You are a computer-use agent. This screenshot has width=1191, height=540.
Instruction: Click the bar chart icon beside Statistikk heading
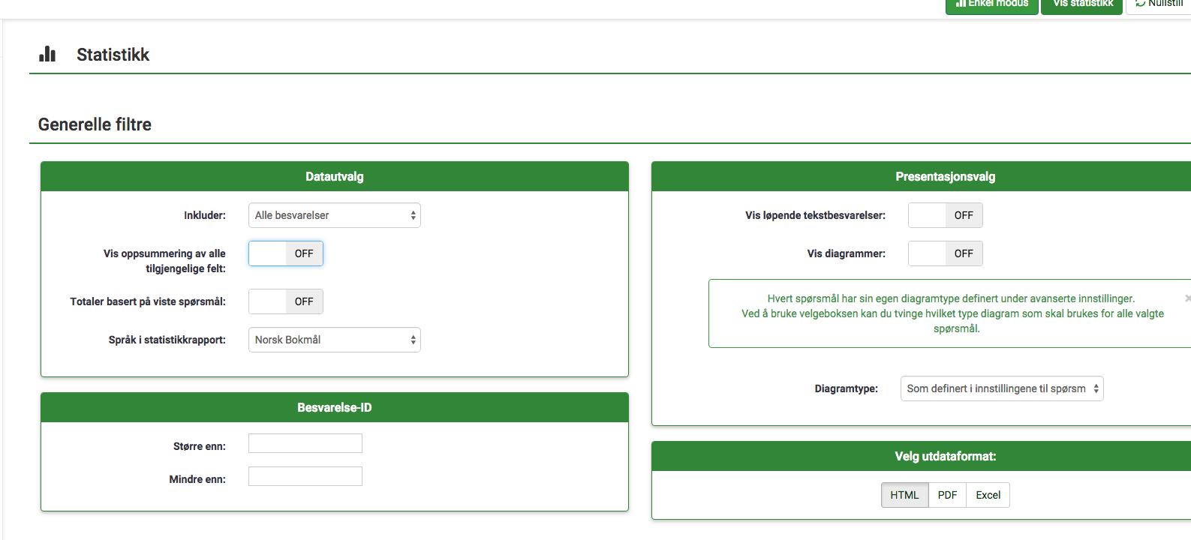pyautogui.click(x=47, y=54)
